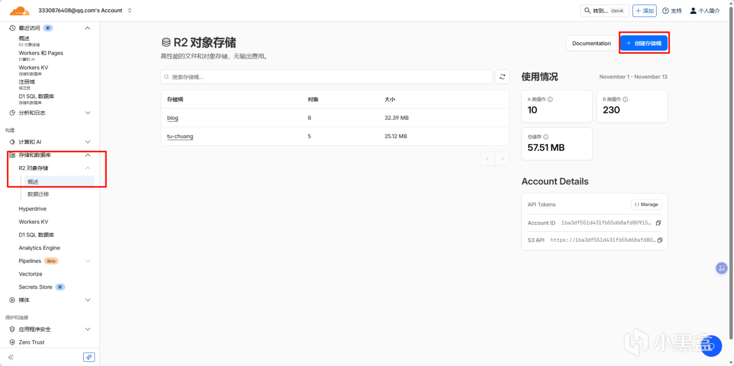Open Vectorize in sidebar
The height and width of the screenshot is (366, 734).
pos(30,274)
